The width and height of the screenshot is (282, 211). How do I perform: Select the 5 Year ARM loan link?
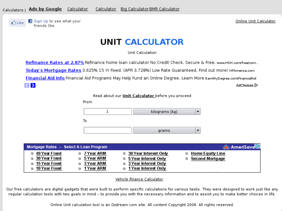(95, 158)
